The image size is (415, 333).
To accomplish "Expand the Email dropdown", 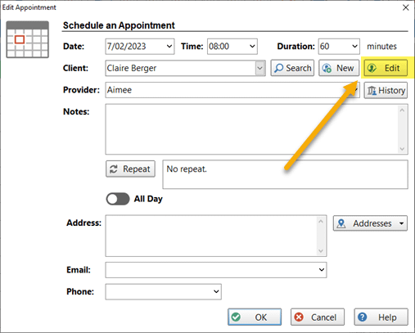I will coord(322,270).
